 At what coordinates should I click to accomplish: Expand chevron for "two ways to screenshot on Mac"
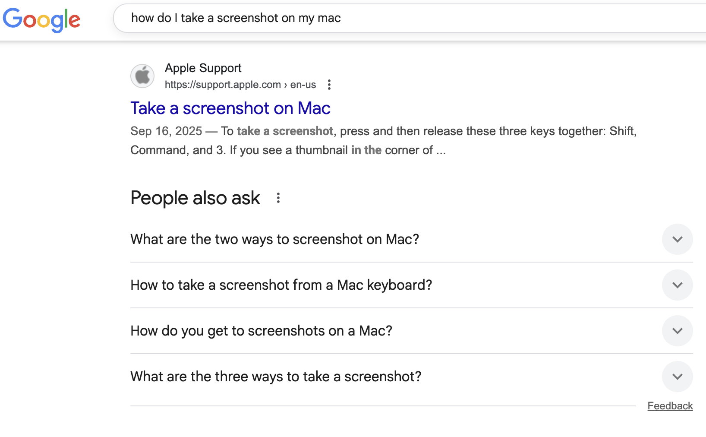click(x=677, y=239)
